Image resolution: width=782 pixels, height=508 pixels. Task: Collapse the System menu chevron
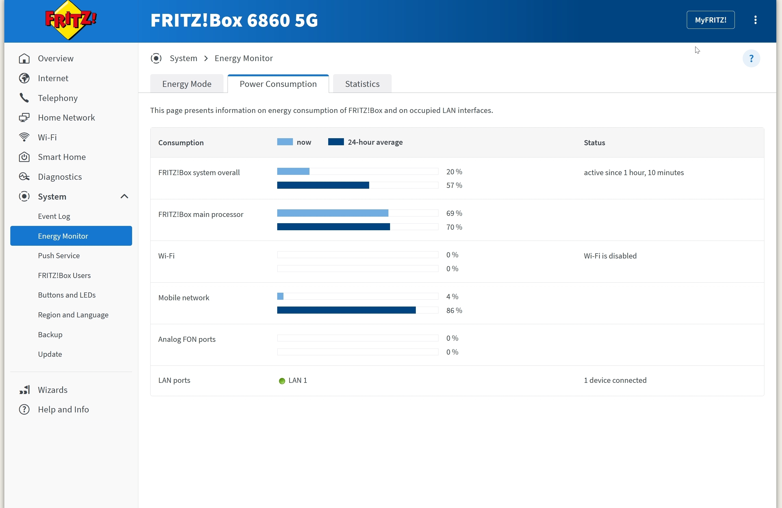[x=124, y=197]
